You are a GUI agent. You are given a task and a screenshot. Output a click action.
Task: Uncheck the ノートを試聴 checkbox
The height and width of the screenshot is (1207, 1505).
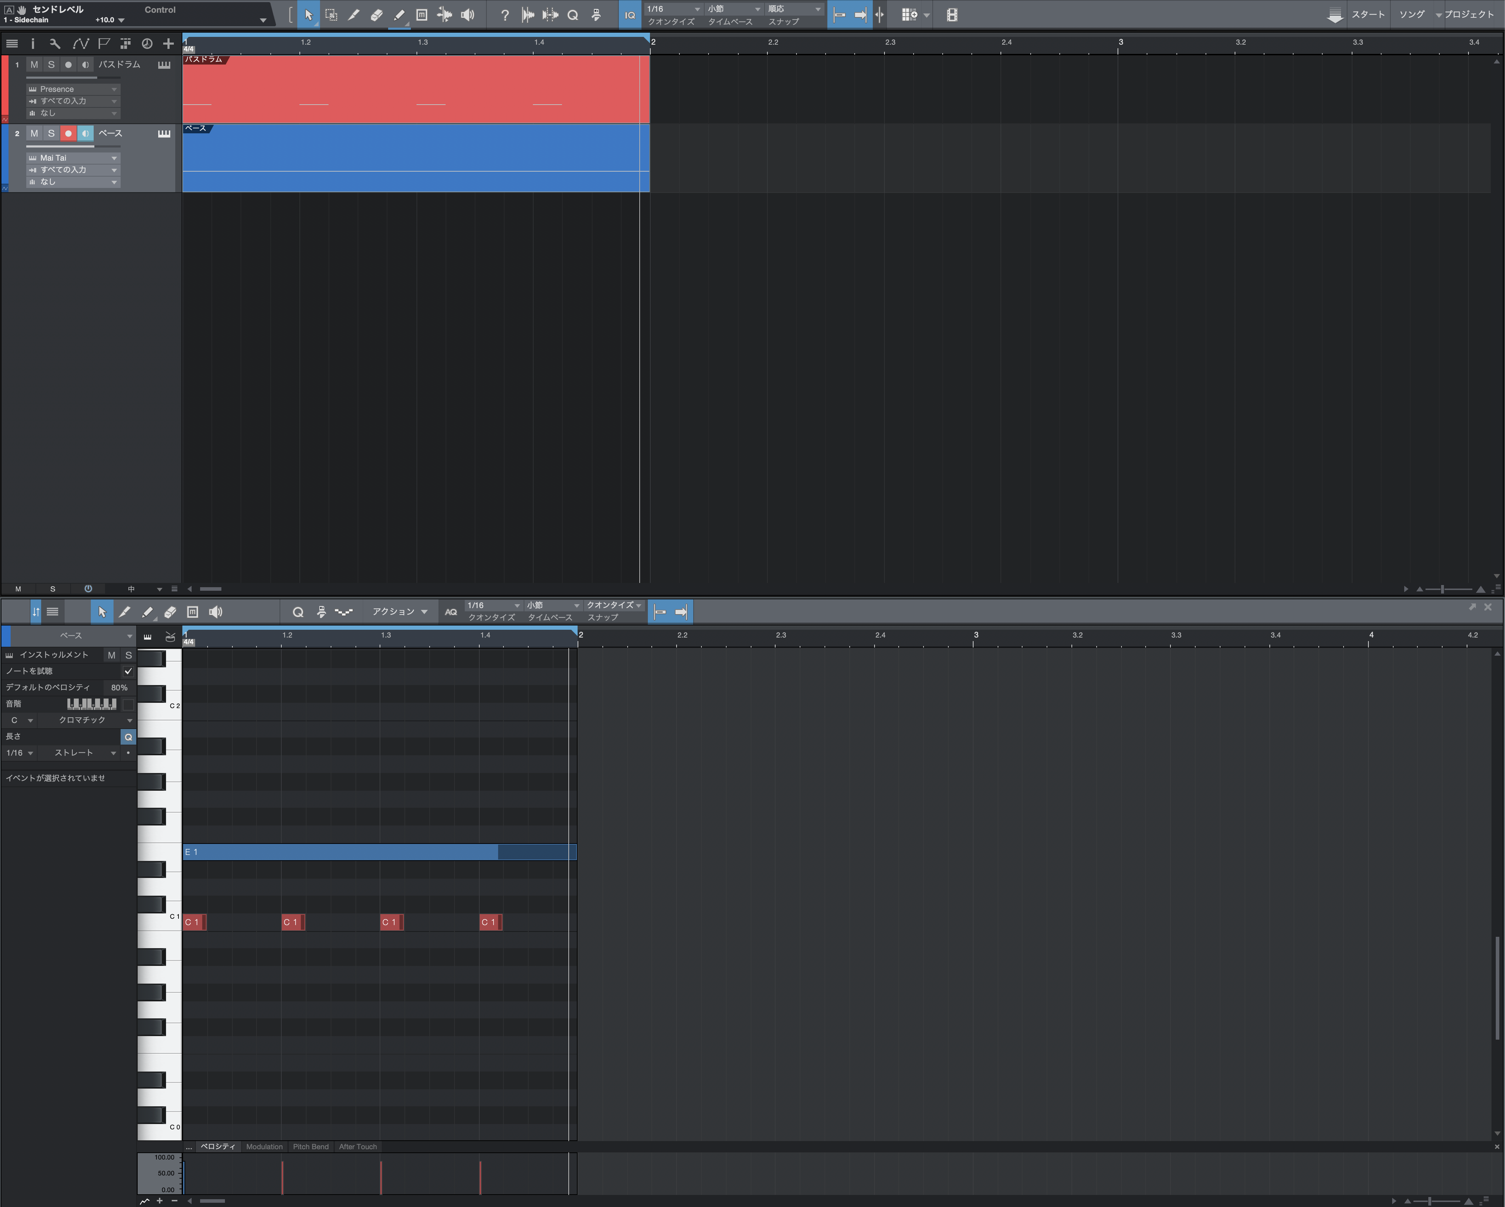[128, 671]
